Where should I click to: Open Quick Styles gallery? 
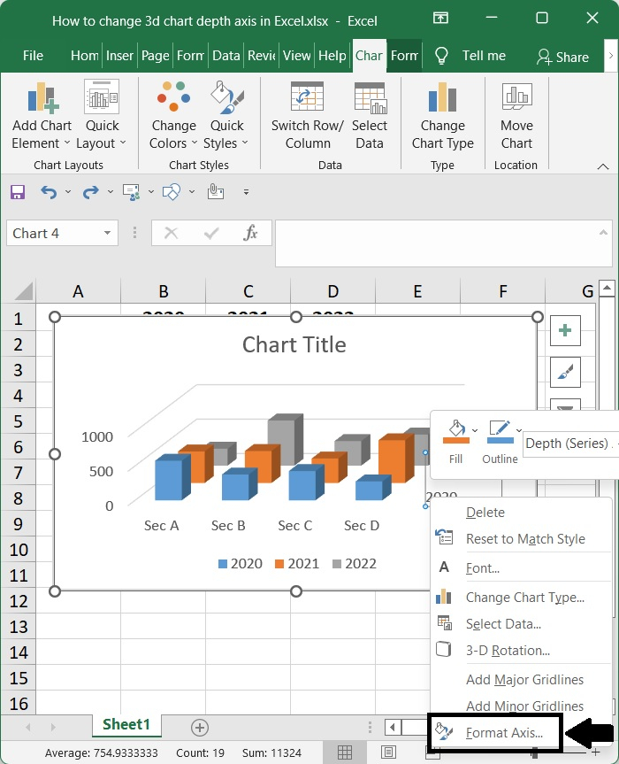[226, 116]
